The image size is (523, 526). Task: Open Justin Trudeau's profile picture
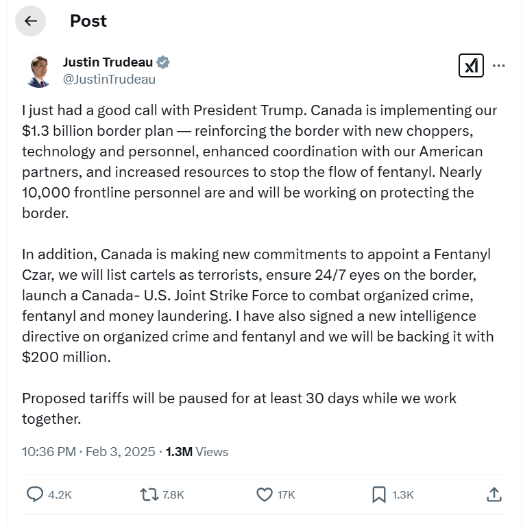(x=39, y=71)
